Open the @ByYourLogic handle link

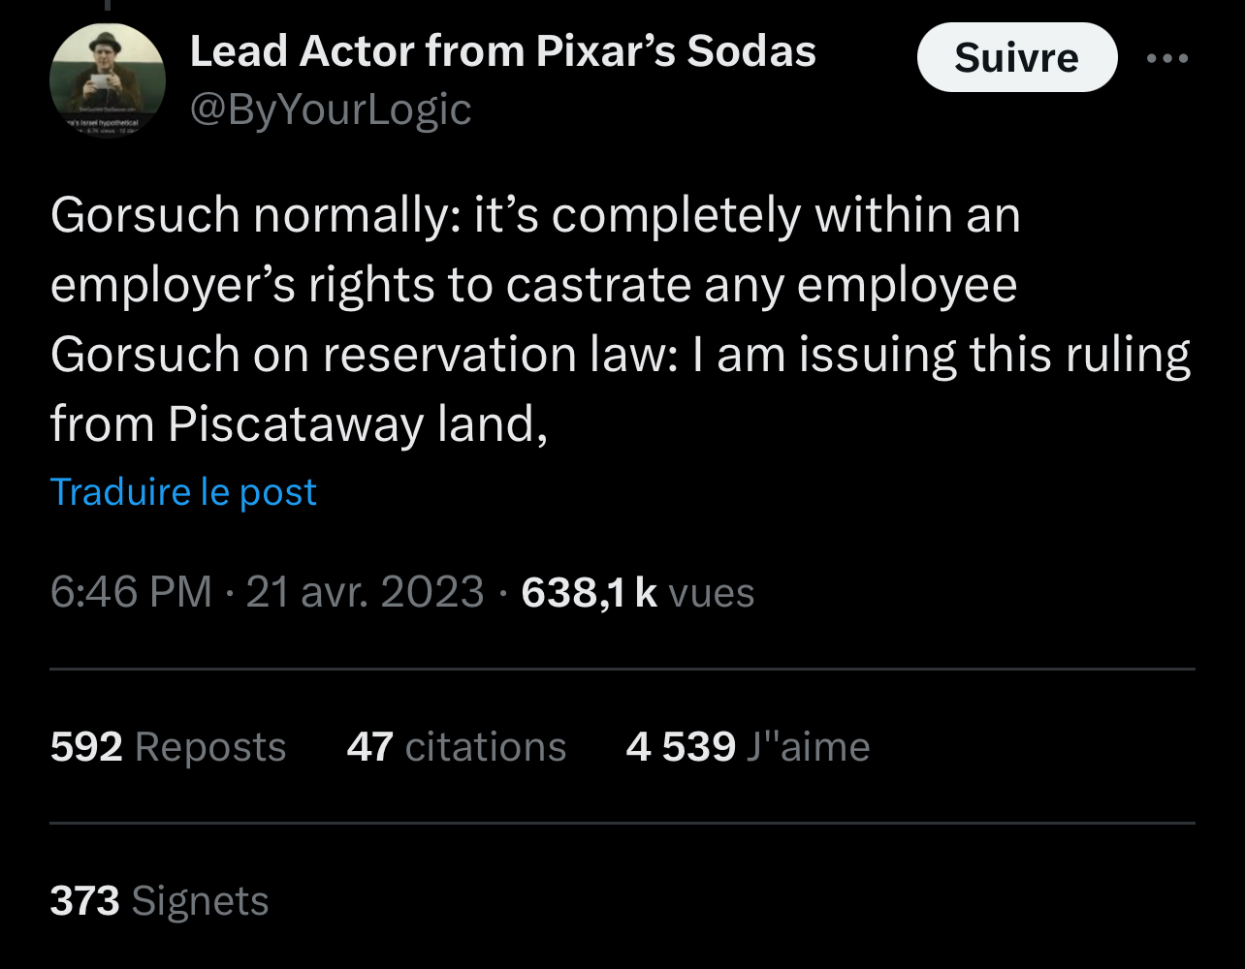point(330,109)
